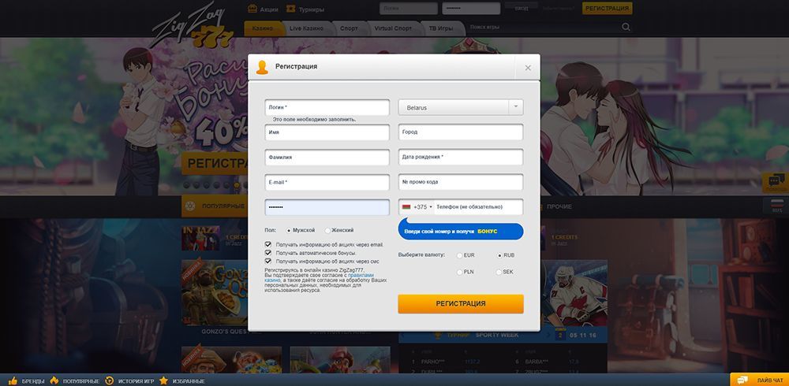Click the header Логин field
789x386 pixels.
(409, 9)
